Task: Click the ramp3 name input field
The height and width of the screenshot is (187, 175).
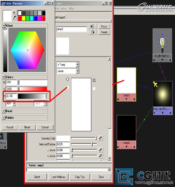Action: 71,29
